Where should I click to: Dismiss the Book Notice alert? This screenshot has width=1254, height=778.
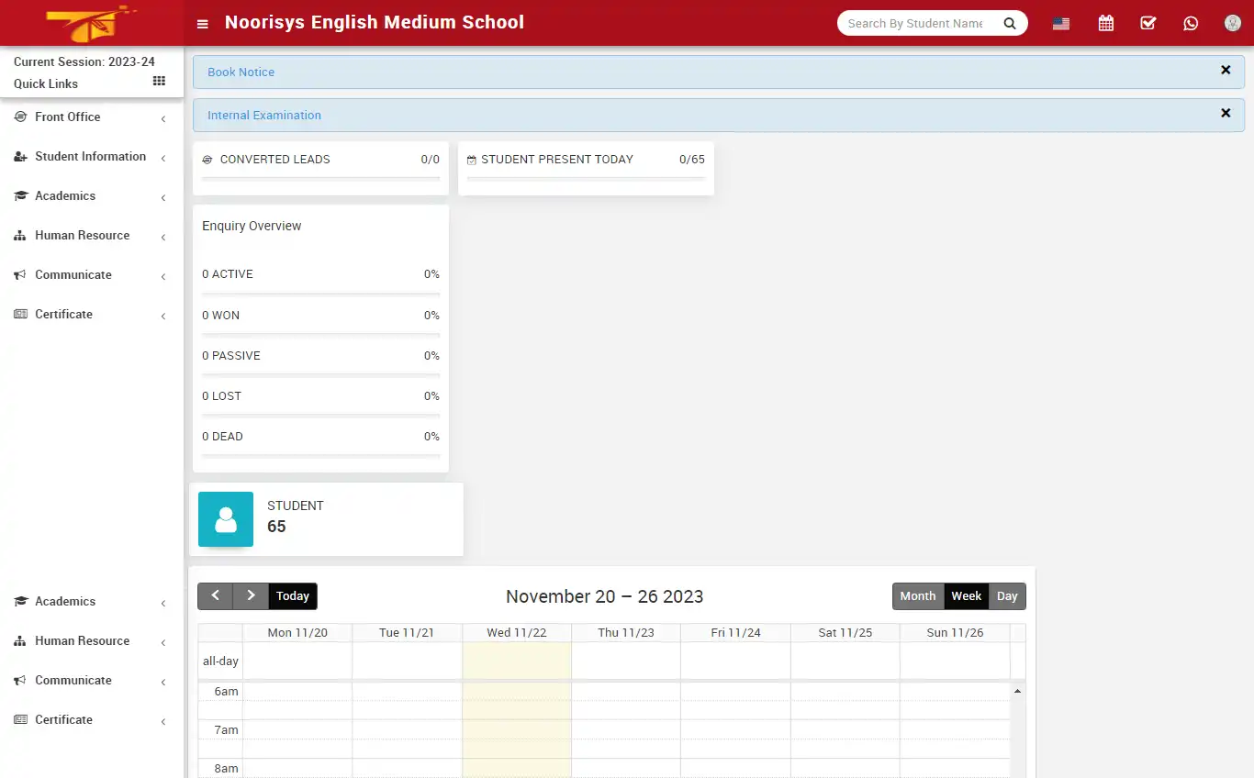1226,69
